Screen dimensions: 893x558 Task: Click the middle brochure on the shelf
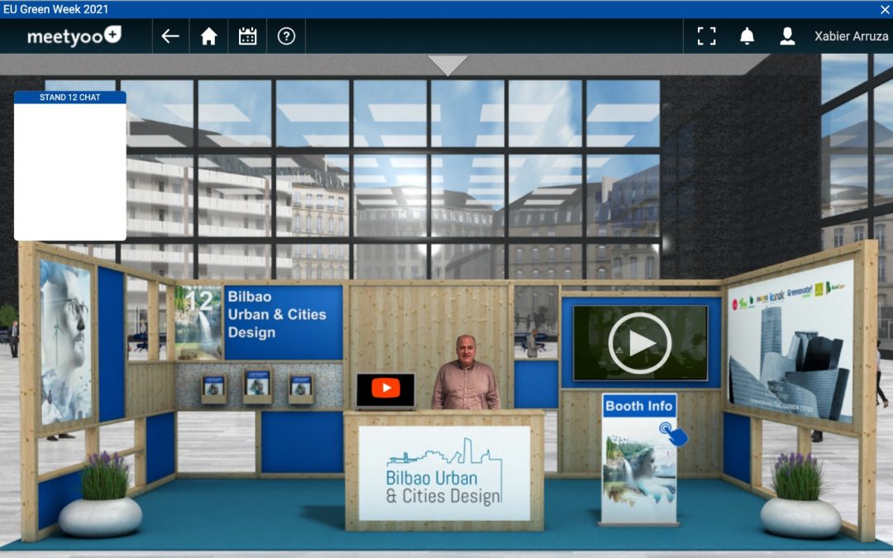click(x=257, y=387)
